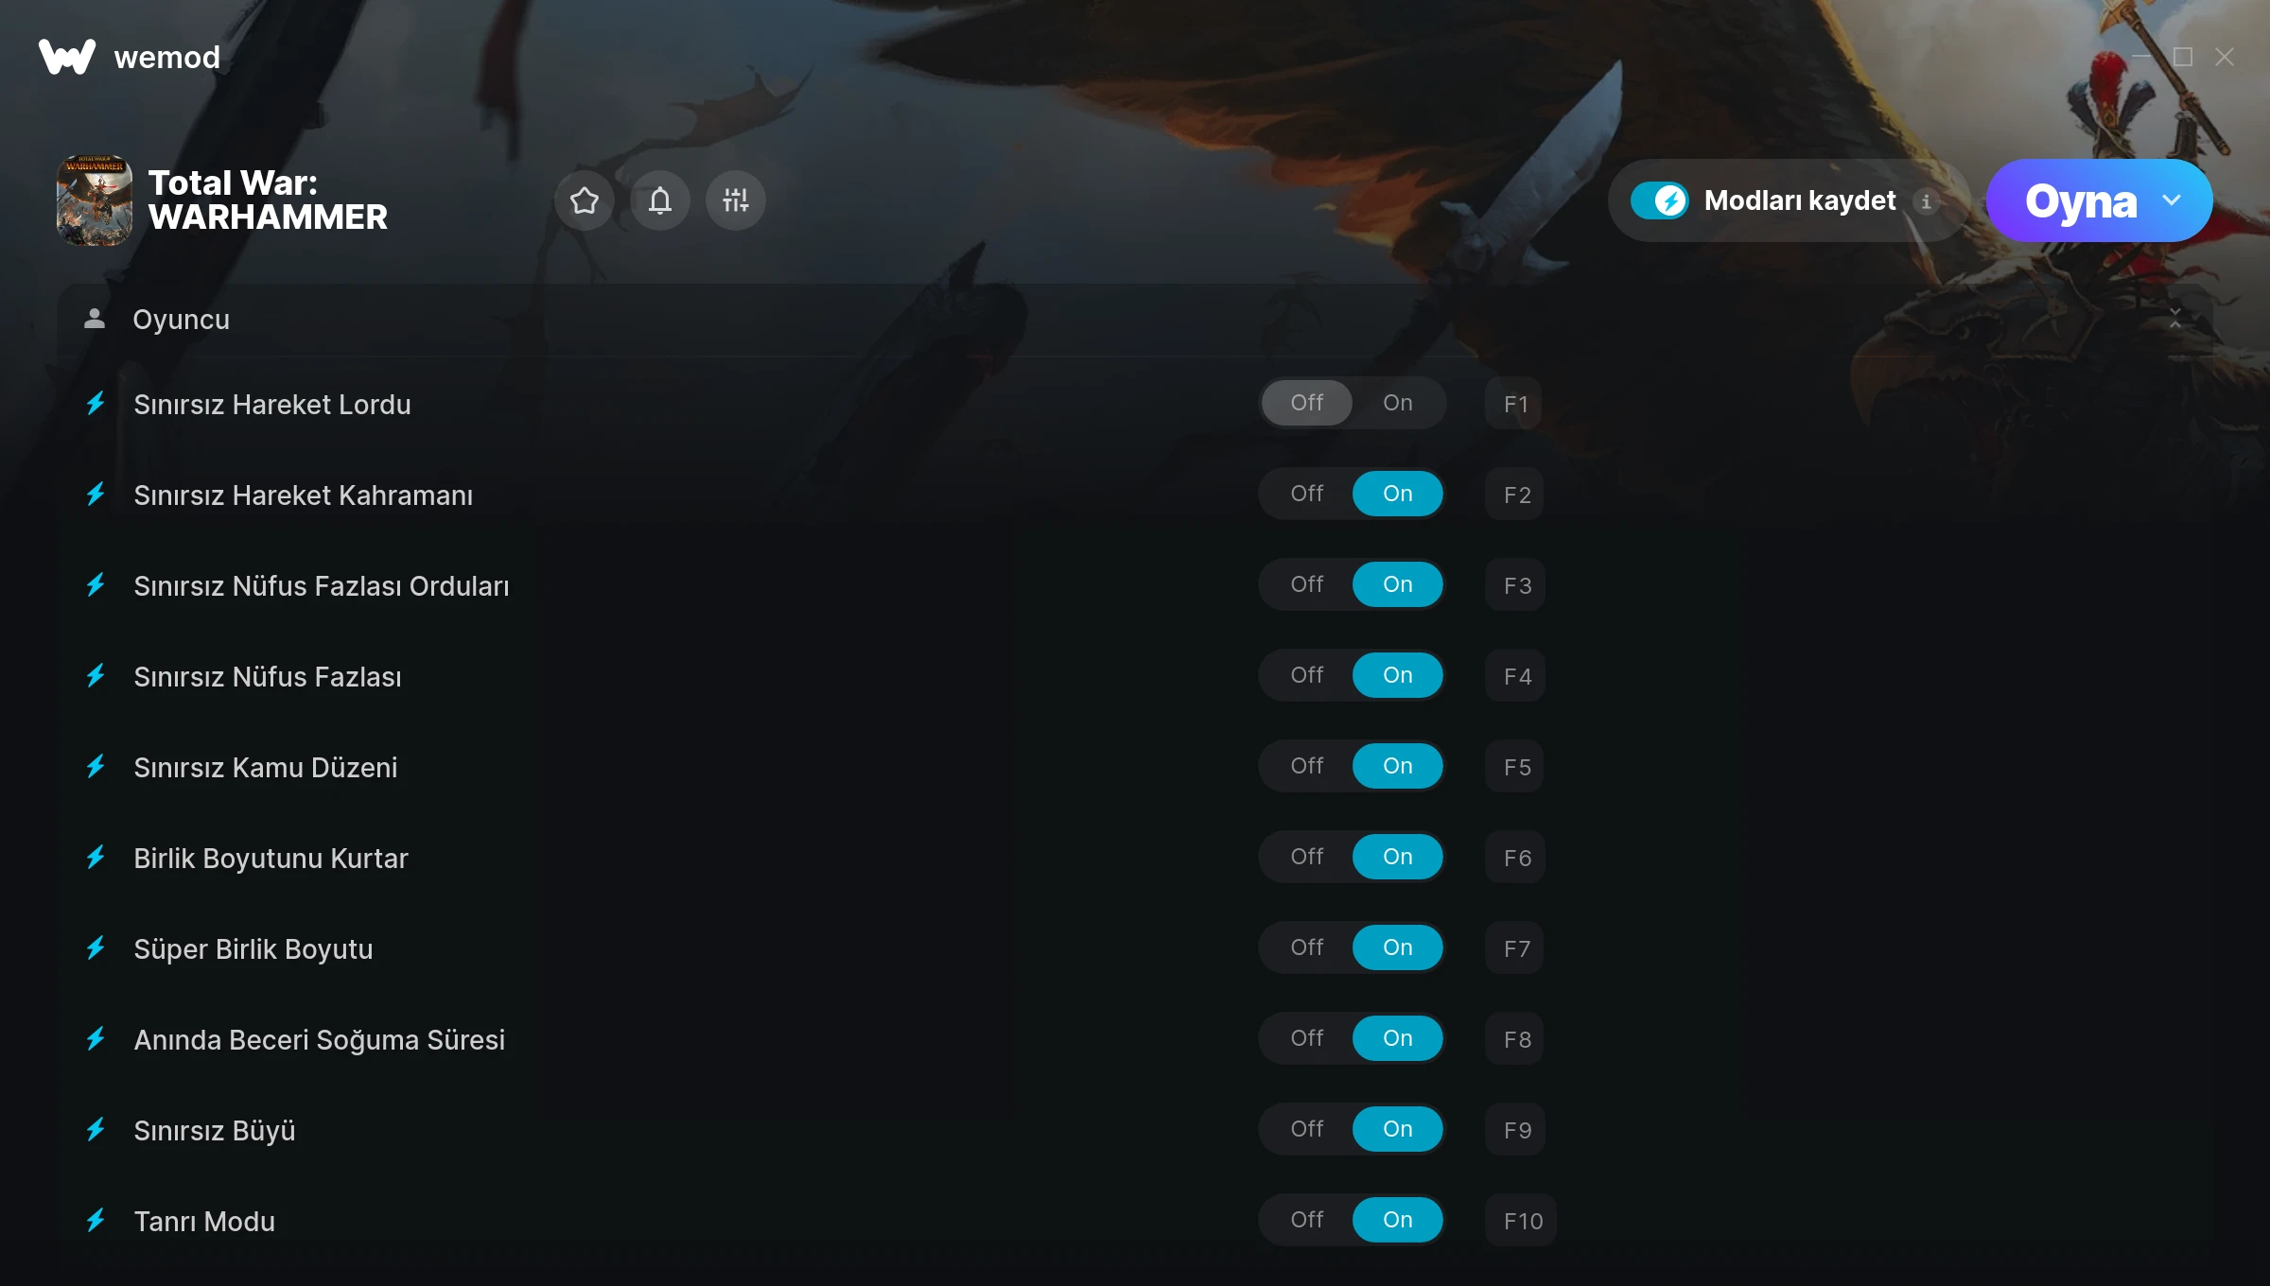2270x1286 pixels.
Task: Click the Total War: WARHAMMER thumbnail
Action: tap(95, 200)
